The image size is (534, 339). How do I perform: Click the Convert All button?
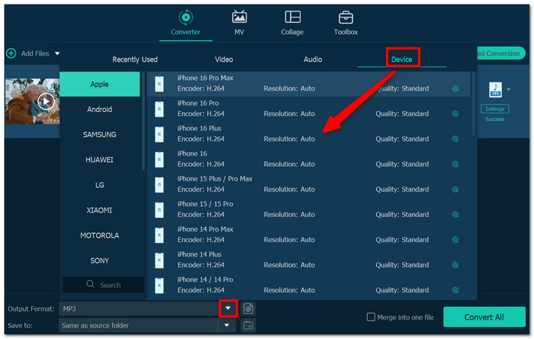click(x=484, y=317)
